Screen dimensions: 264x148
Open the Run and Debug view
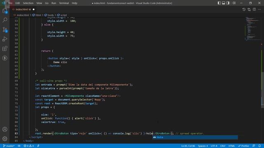click(5, 39)
